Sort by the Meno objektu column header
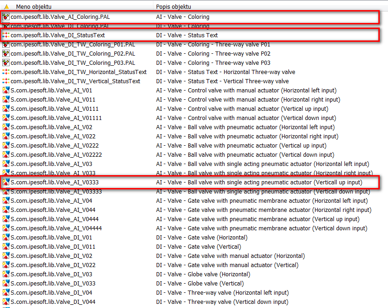This screenshot has height=308, width=388. click(34, 7)
